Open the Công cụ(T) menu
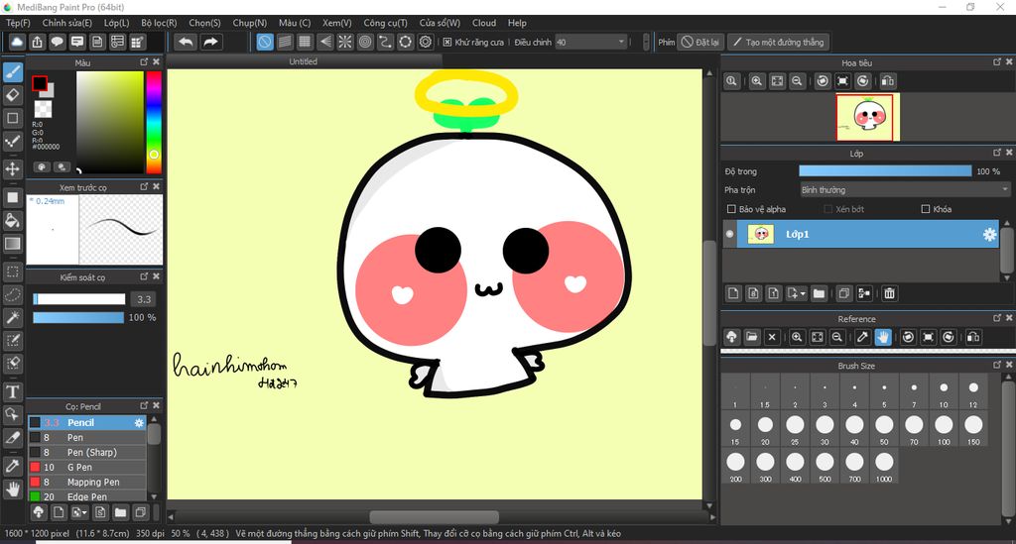Viewport: 1016px width, 544px height. click(x=385, y=23)
